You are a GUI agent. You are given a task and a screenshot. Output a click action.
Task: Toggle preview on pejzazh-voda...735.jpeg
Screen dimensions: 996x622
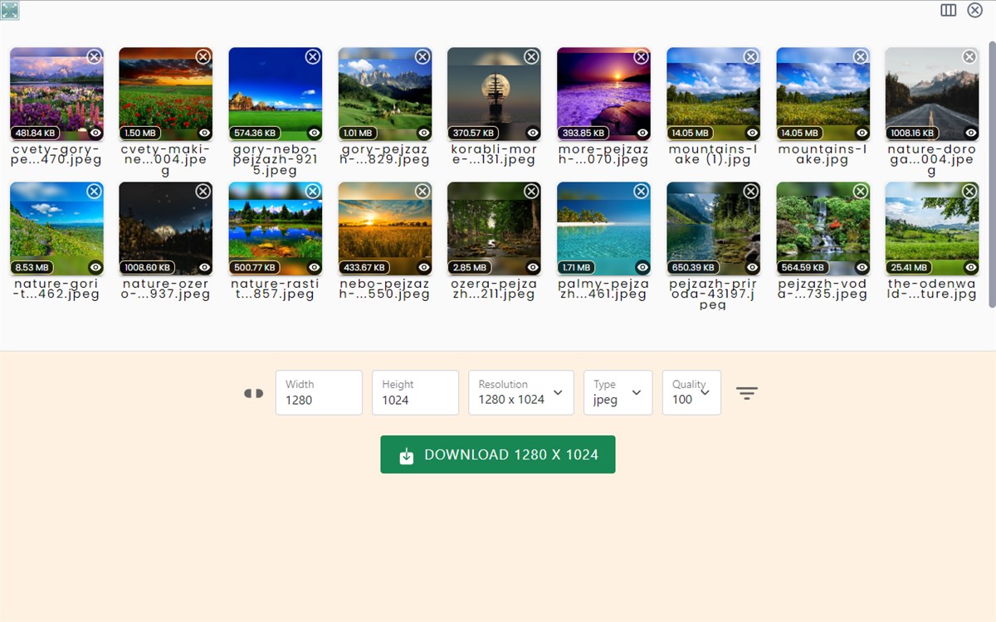point(860,266)
